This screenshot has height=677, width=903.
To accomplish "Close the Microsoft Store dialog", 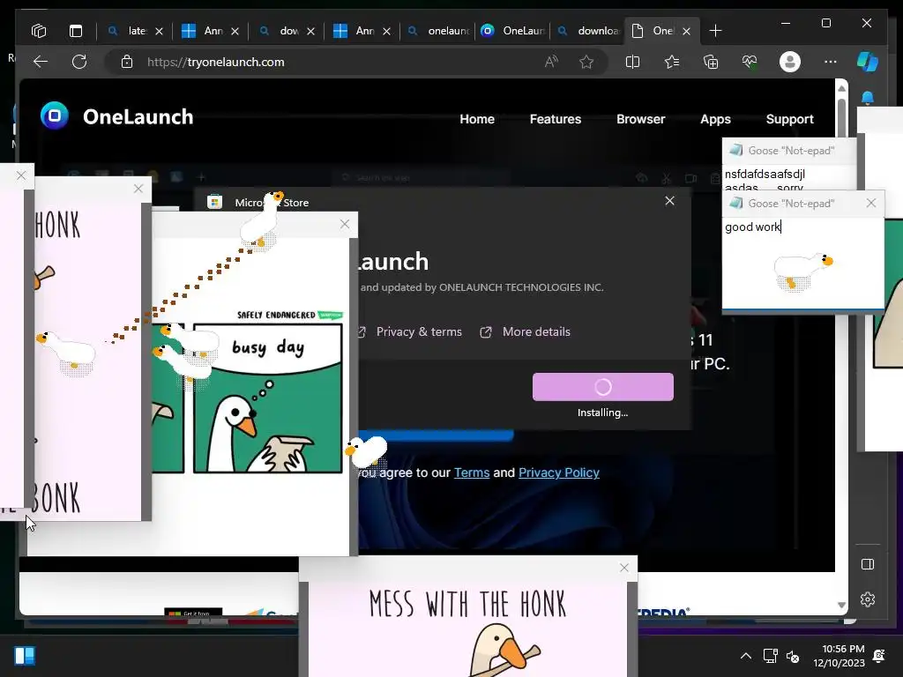I will pyautogui.click(x=669, y=201).
